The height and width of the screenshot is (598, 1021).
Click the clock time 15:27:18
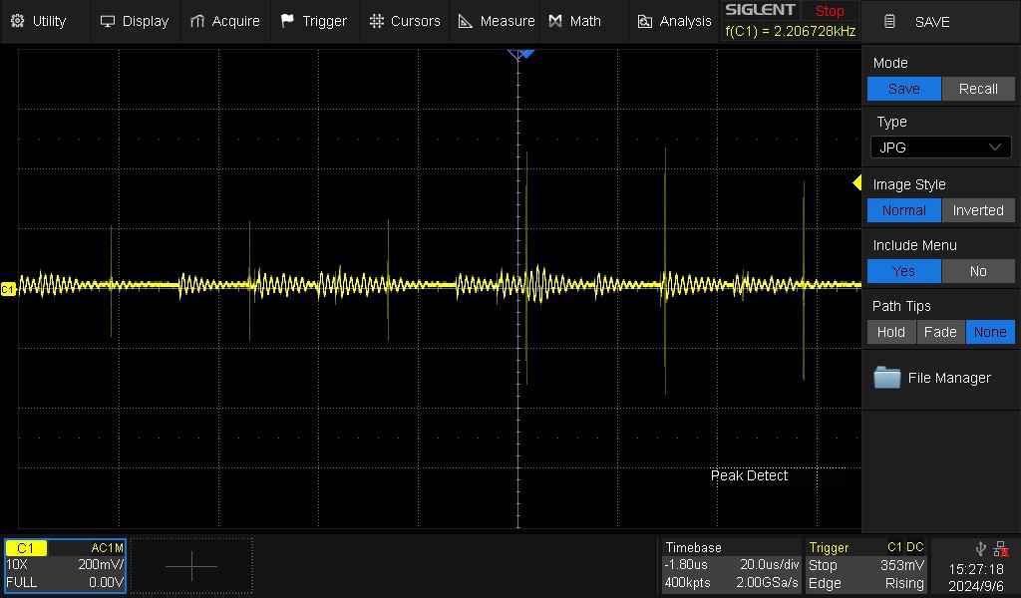point(976,569)
